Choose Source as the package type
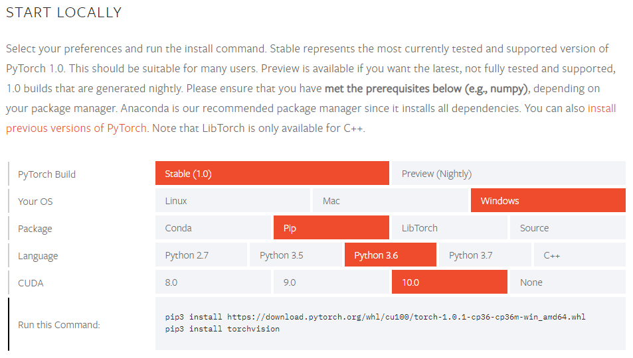 pos(567,228)
